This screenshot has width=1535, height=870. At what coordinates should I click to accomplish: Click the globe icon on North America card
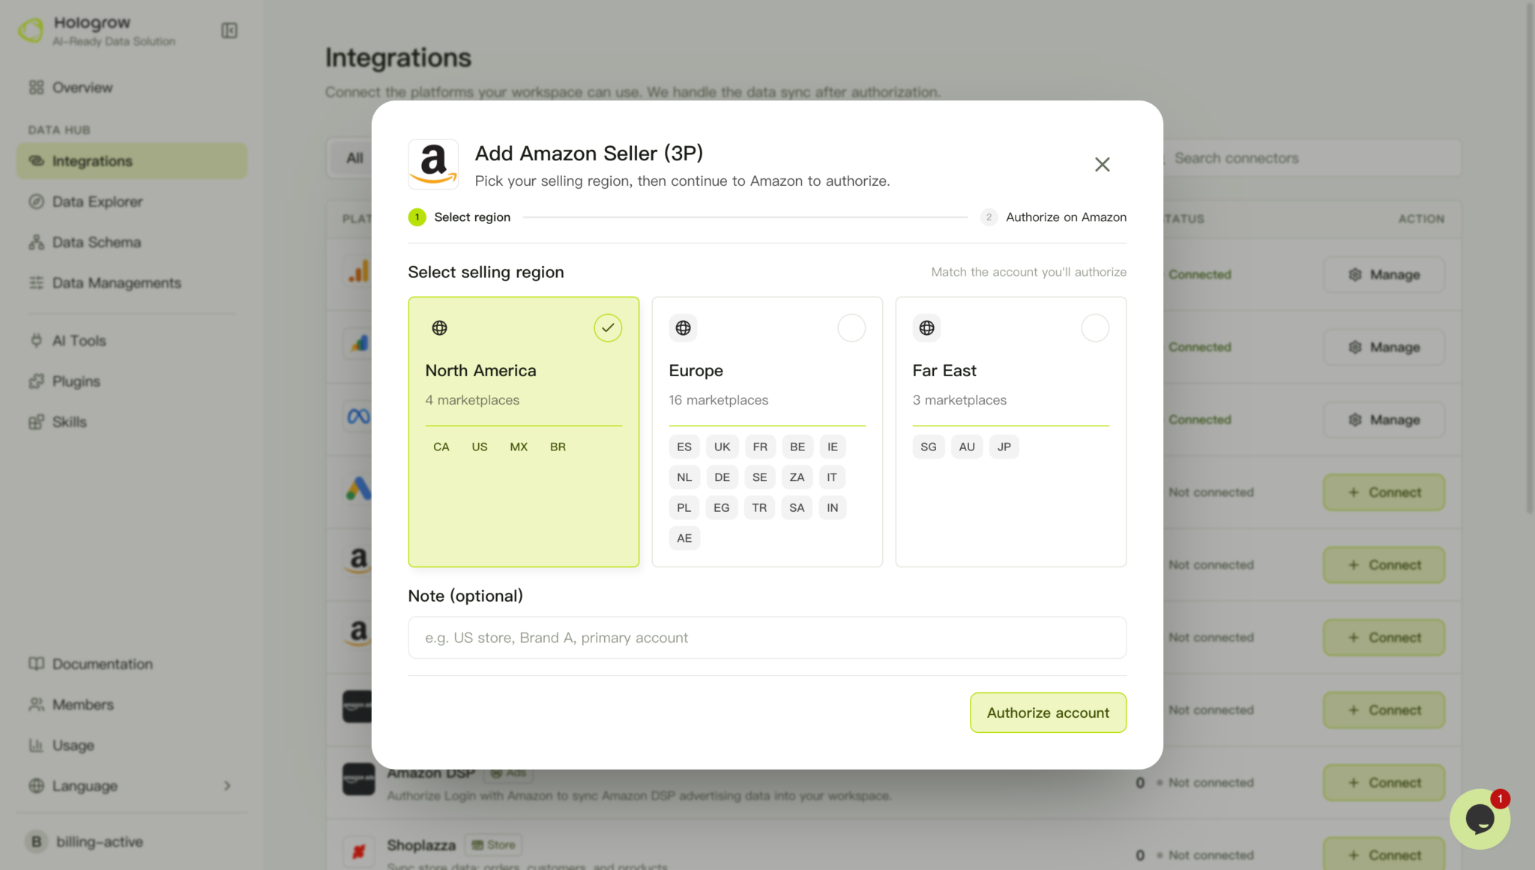point(439,327)
